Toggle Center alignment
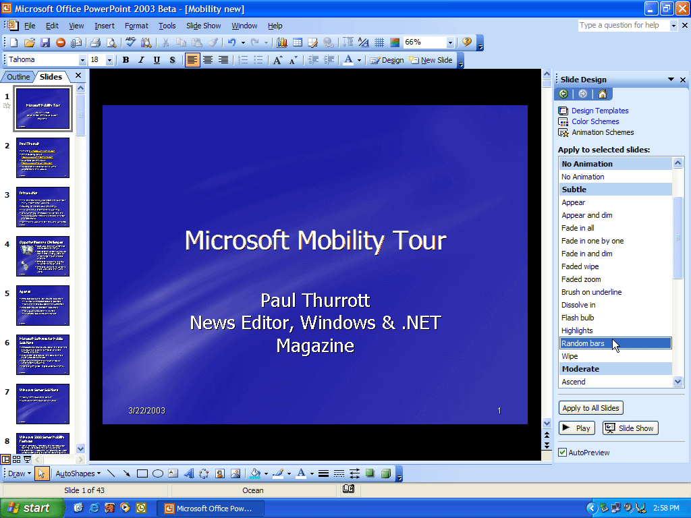 pyautogui.click(x=208, y=60)
